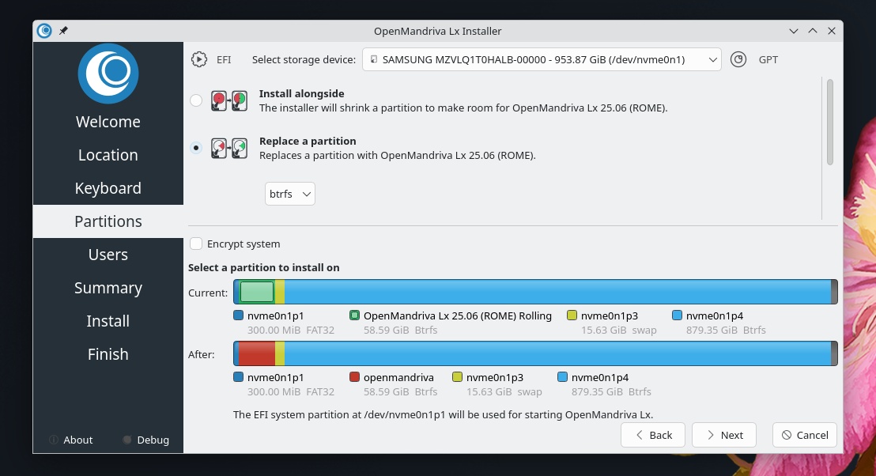
Task: Select the green OpenMandriva partition in Current bar
Action: (256, 292)
